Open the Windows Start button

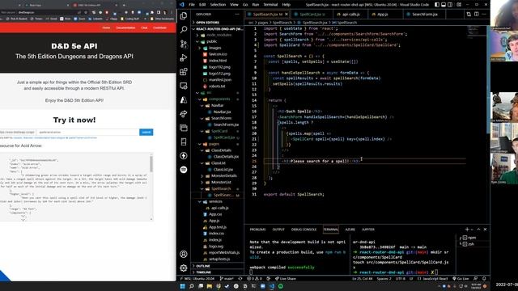(x=182, y=286)
